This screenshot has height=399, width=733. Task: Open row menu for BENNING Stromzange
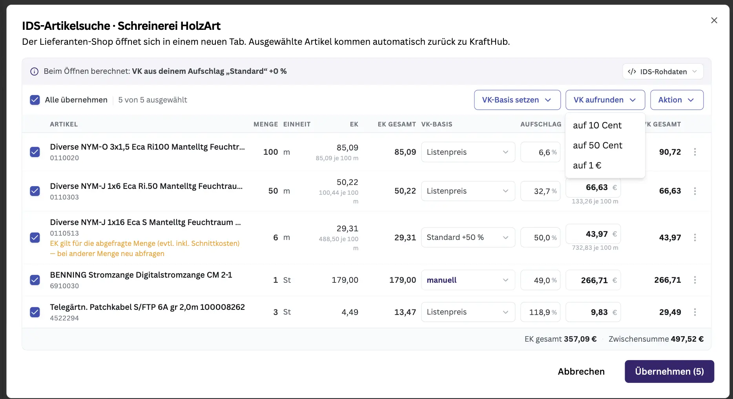click(695, 280)
